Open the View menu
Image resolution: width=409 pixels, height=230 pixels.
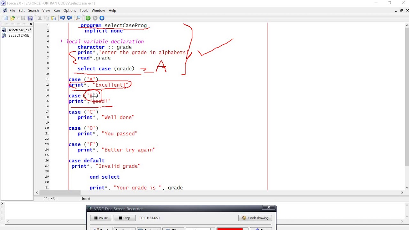coord(46,11)
